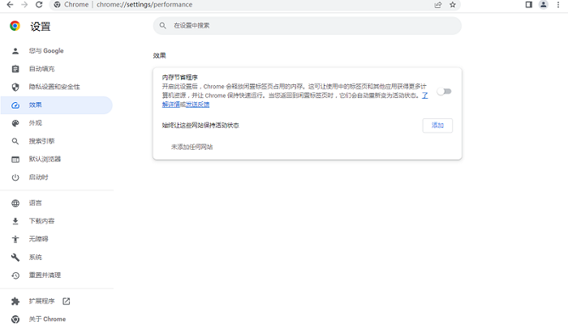Open the side panel icon

528,5
